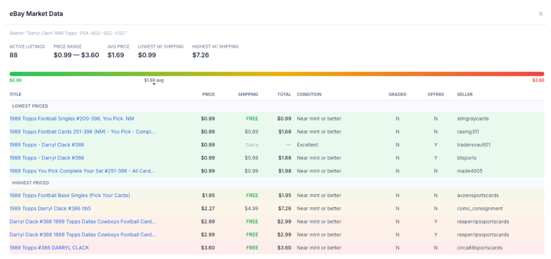
Task: Click seller name made4005
Action: [x=470, y=171]
